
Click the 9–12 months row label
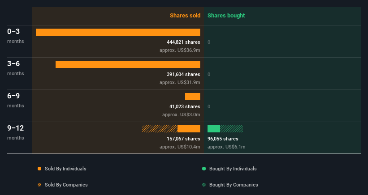pos(16,132)
